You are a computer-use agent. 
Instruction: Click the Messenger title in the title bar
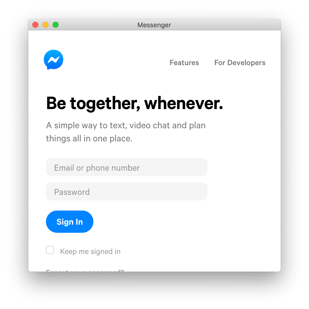click(x=154, y=25)
